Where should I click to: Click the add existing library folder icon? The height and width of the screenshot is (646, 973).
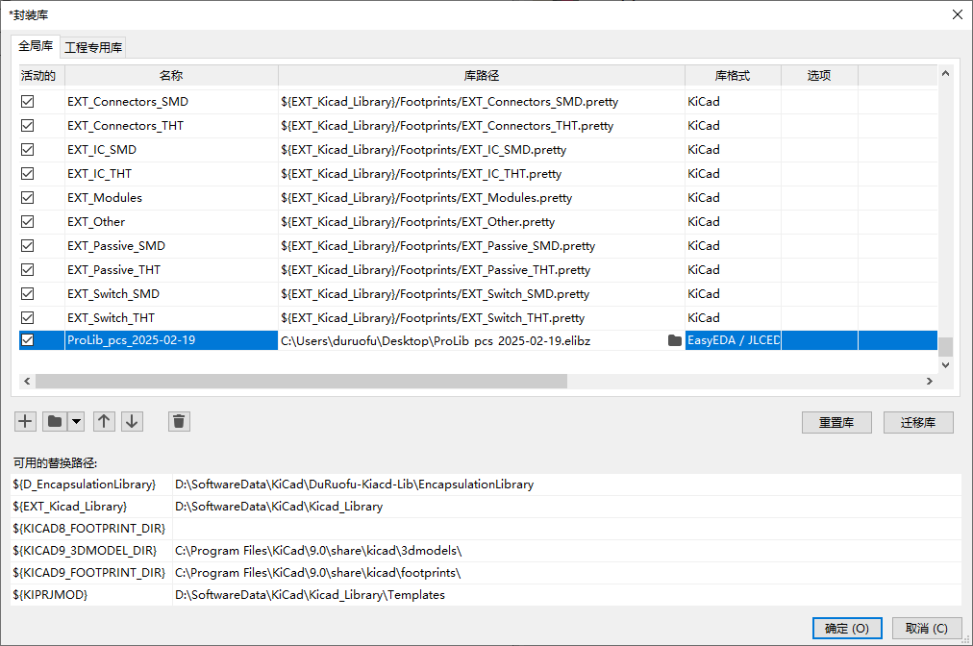click(x=55, y=421)
